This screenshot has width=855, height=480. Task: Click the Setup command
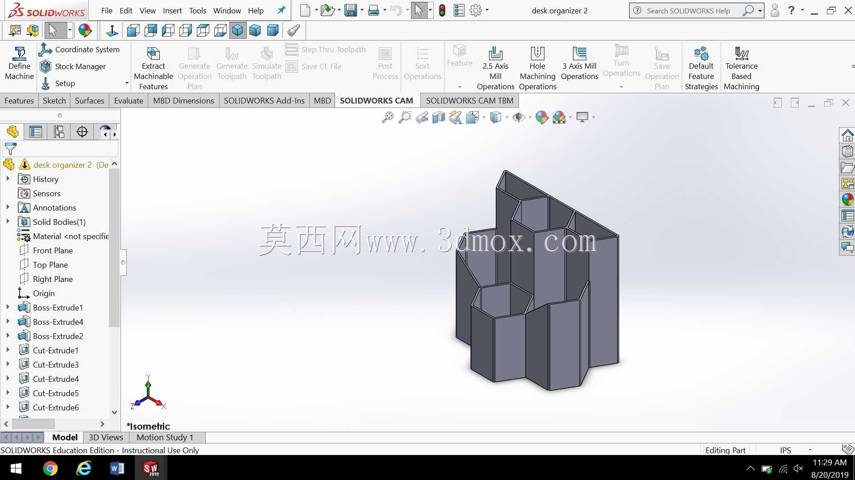coord(58,83)
